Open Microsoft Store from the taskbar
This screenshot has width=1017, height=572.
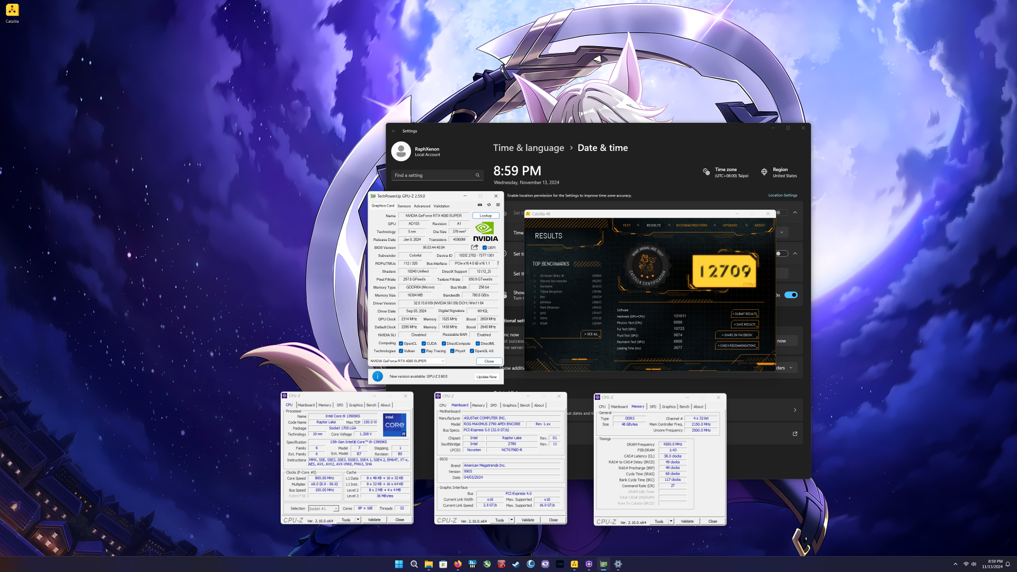tap(443, 564)
